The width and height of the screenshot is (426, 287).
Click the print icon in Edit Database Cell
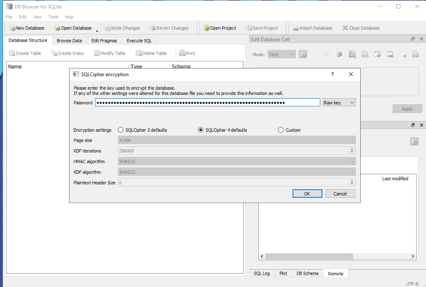click(416, 54)
